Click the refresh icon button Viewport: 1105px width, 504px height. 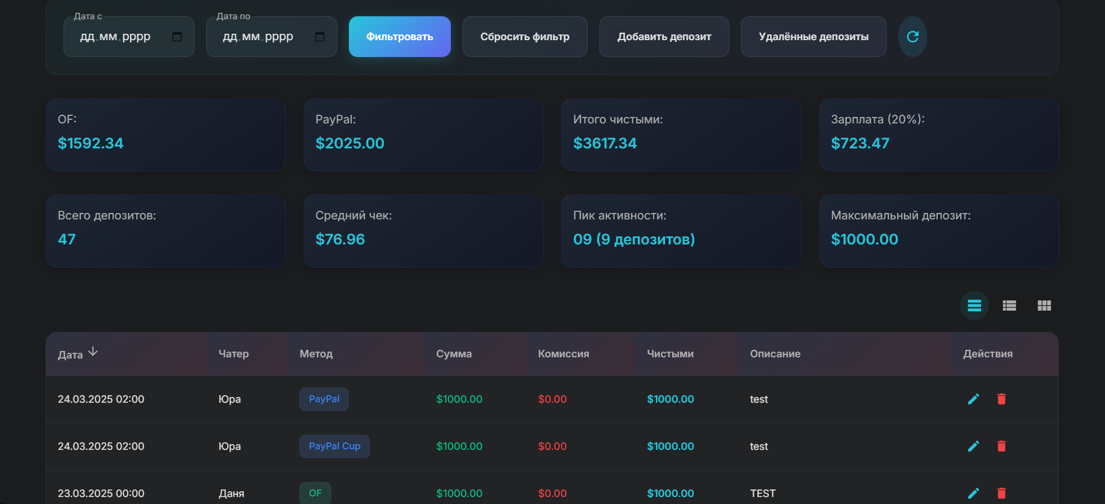coord(912,37)
